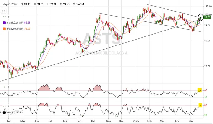Click the purple 8 EMA color swatch
This screenshot has height=124, width=213.
pos(4,23)
